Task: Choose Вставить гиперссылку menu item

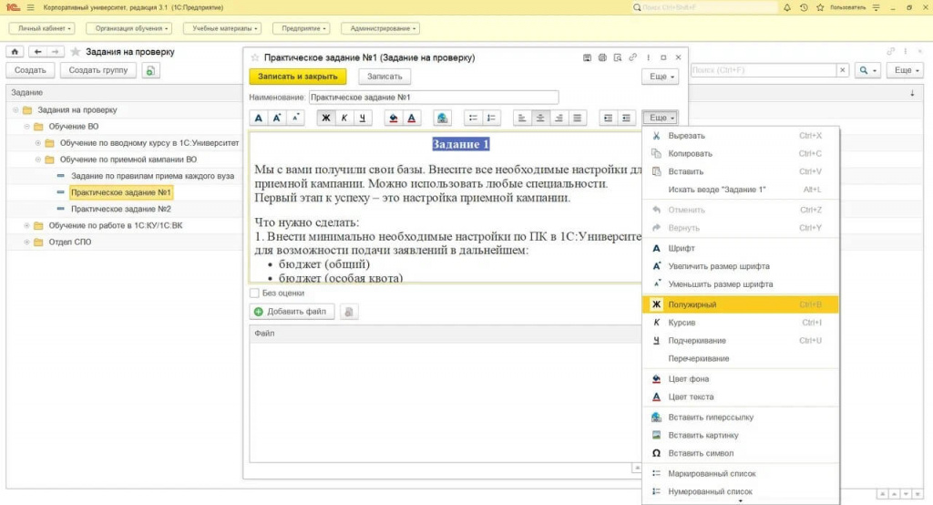Action: coord(741,417)
